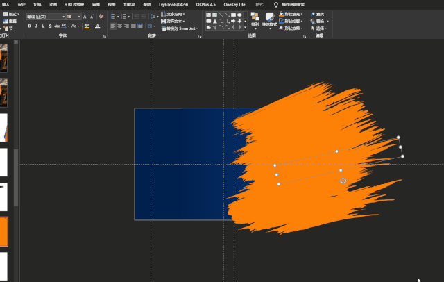
Task: Pick the arrow line shape in the gallery
Action: [227, 15]
